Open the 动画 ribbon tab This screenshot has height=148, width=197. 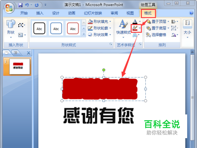72,13
